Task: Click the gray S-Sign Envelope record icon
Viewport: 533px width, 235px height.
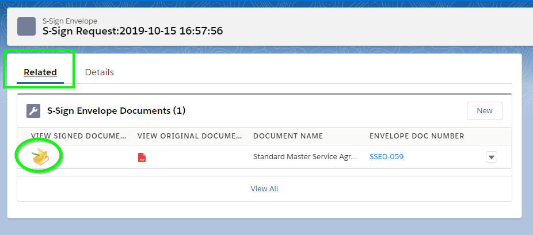Action: pos(26,26)
